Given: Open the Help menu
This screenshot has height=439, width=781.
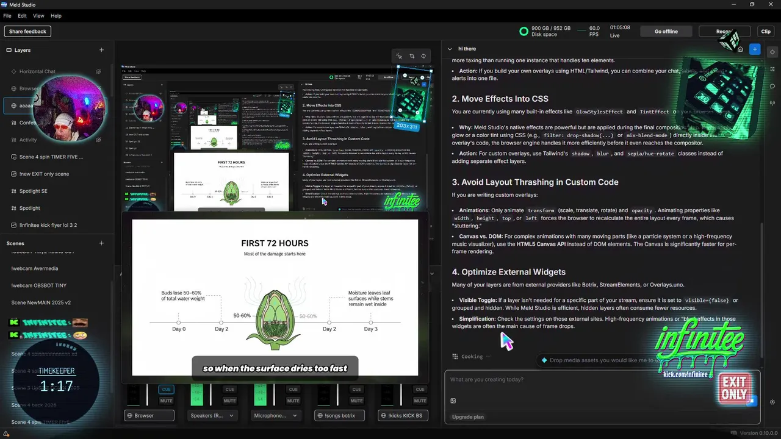Looking at the screenshot, I should 56,16.
